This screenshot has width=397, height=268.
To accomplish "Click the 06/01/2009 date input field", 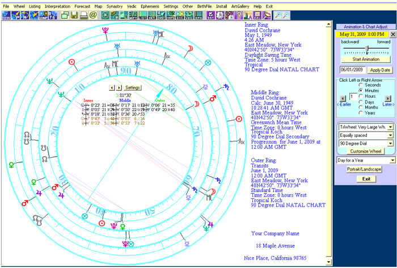I will tap(352, 70).
